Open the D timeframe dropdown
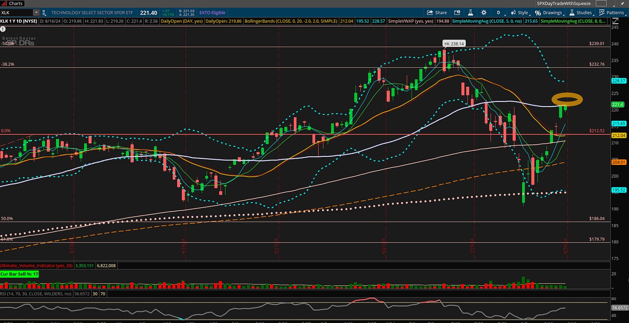Image resolution: width=629 pixels, height=323 pixels. [499, 13]
